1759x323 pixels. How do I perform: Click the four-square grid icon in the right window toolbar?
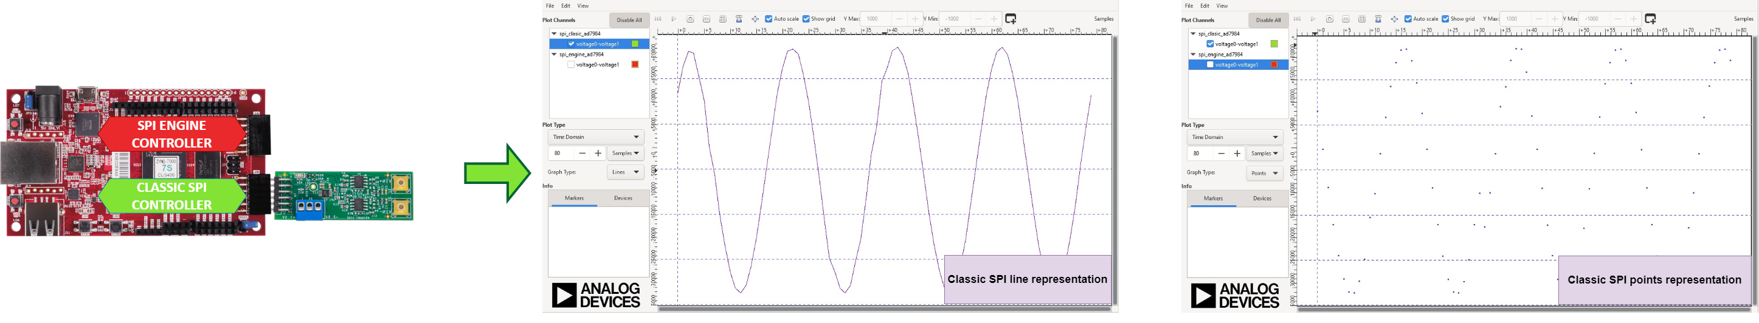pos(1361,19)
